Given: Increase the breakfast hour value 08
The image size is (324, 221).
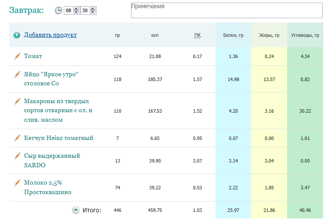Looking at the screenshot, I should tap(76, 9).
